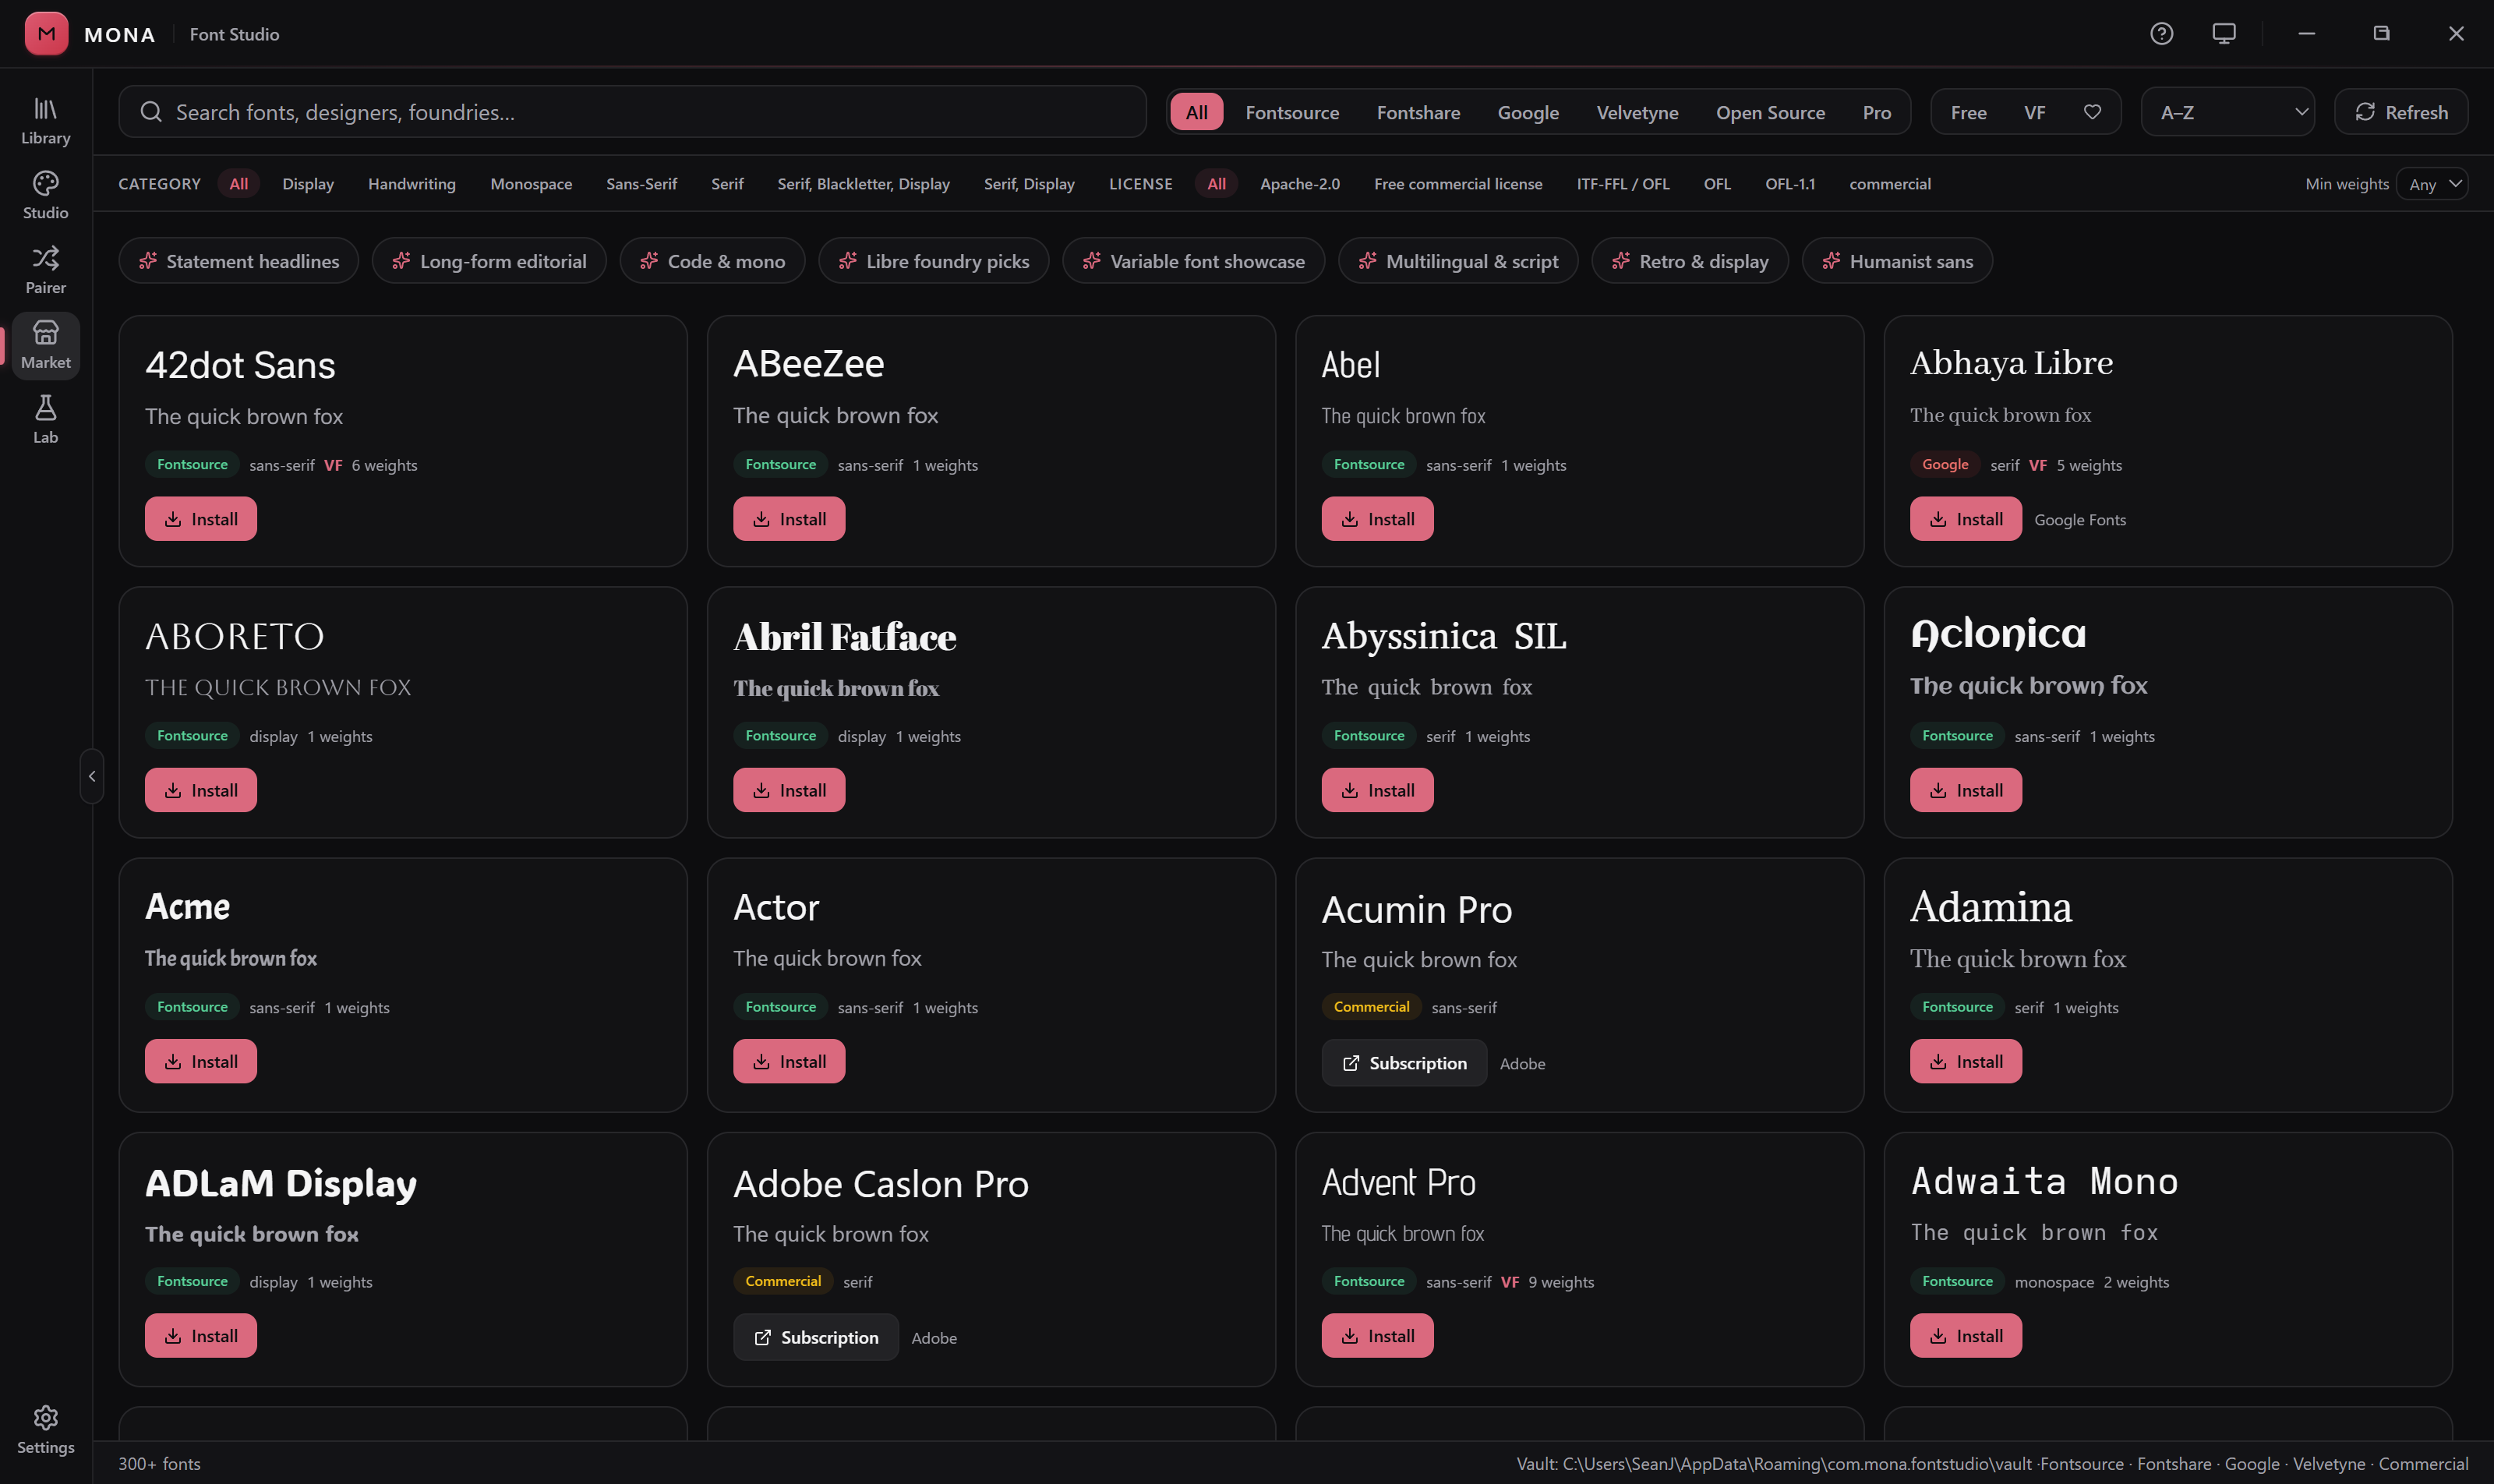Open the Advent Pro font card title
The width and height of the screenshot is (2494, 1484).
pyautogui.click(x=1398, y=1182)
